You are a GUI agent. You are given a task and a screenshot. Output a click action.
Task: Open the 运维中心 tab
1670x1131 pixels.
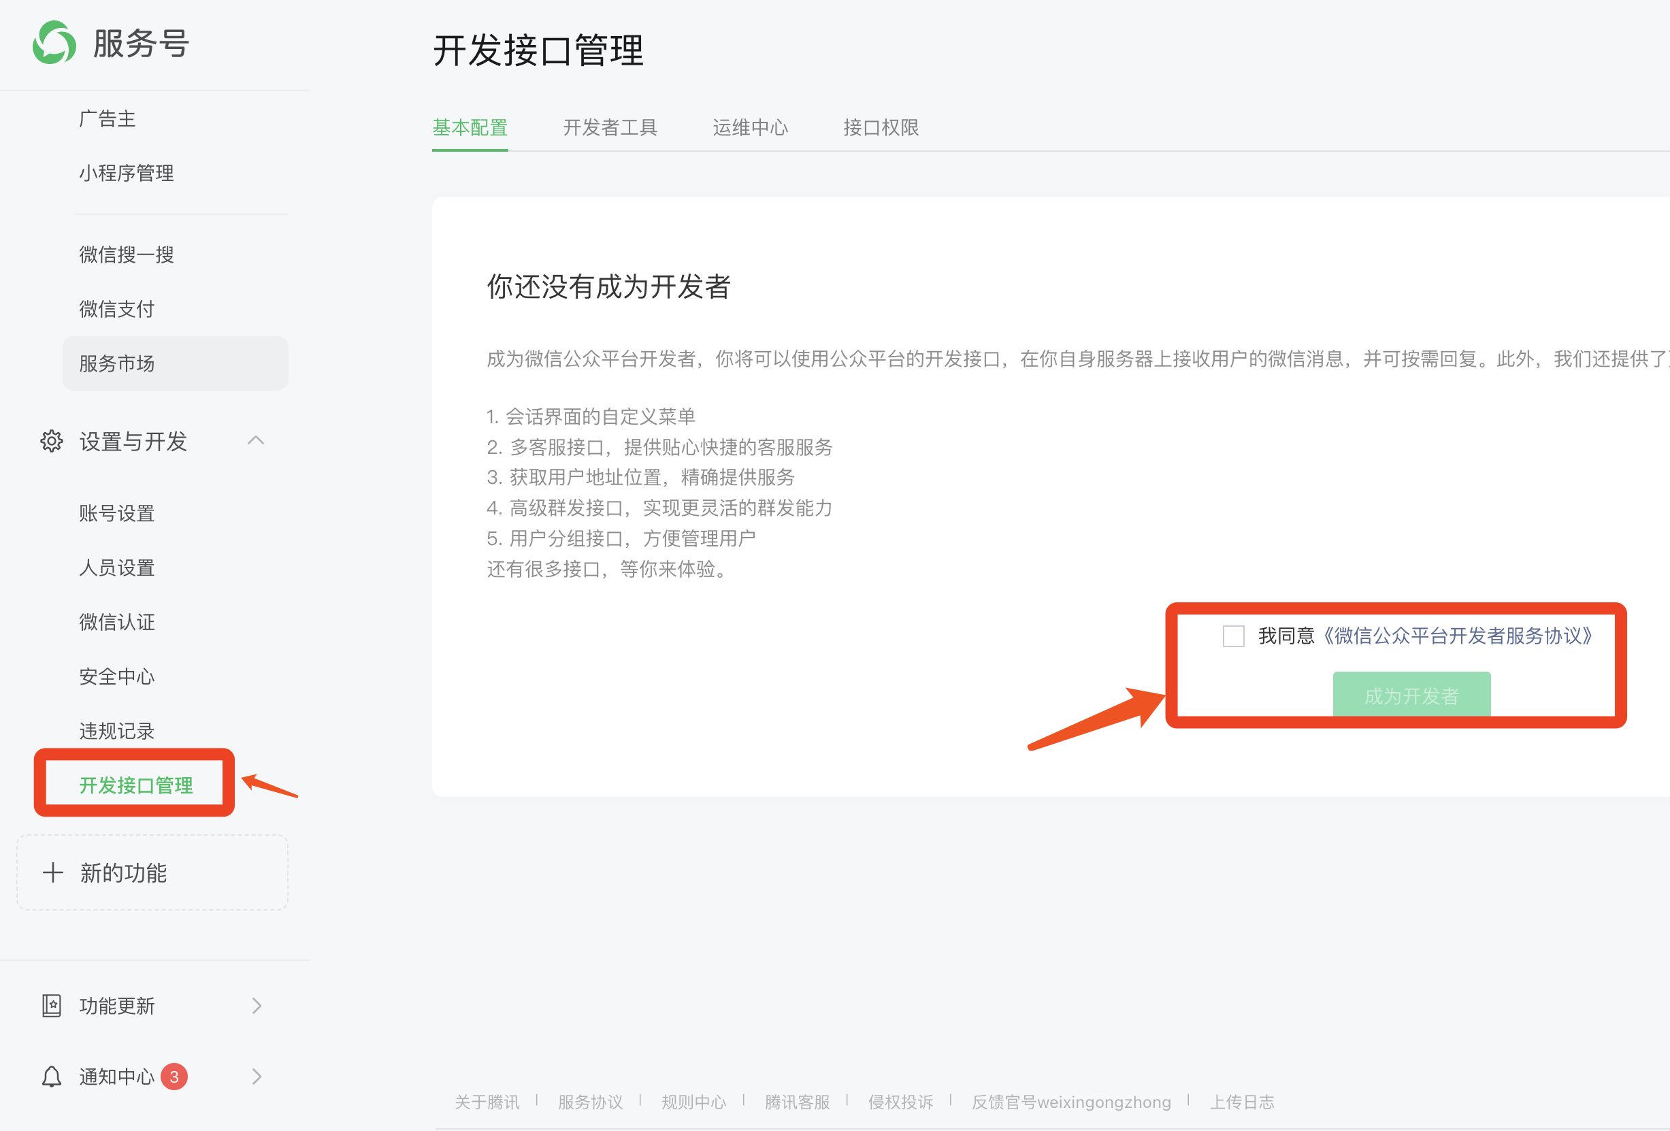click(x=749, y=128)
